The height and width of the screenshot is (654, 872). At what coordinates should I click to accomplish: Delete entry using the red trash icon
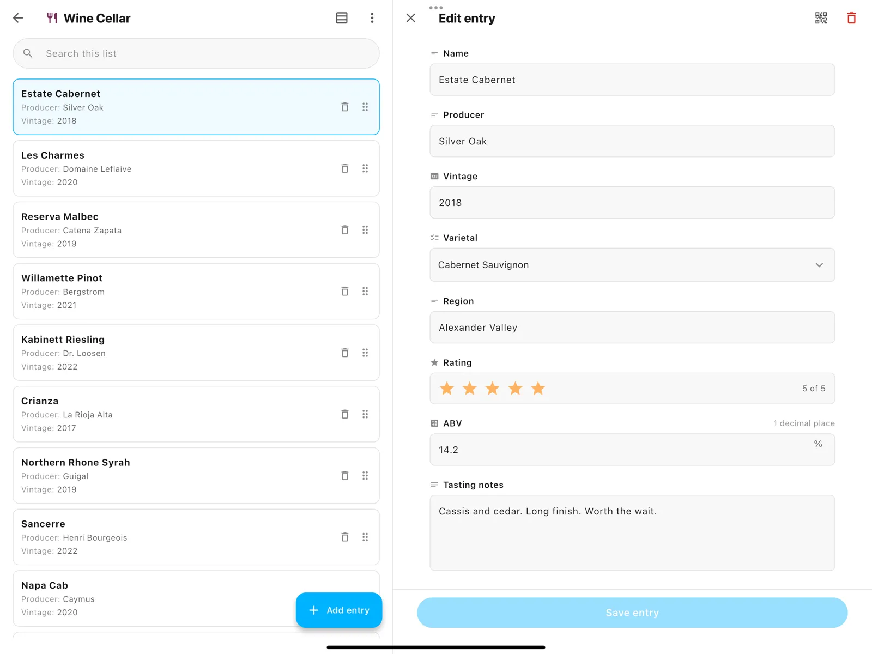point(851,18)
